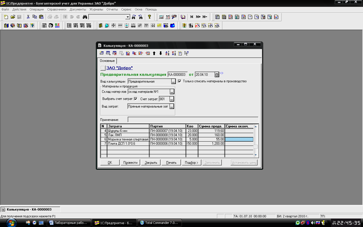Viewport: 363px width, 227px height.
Task: Open search with the binoculars icon
Action: click(x=86, y=17)
